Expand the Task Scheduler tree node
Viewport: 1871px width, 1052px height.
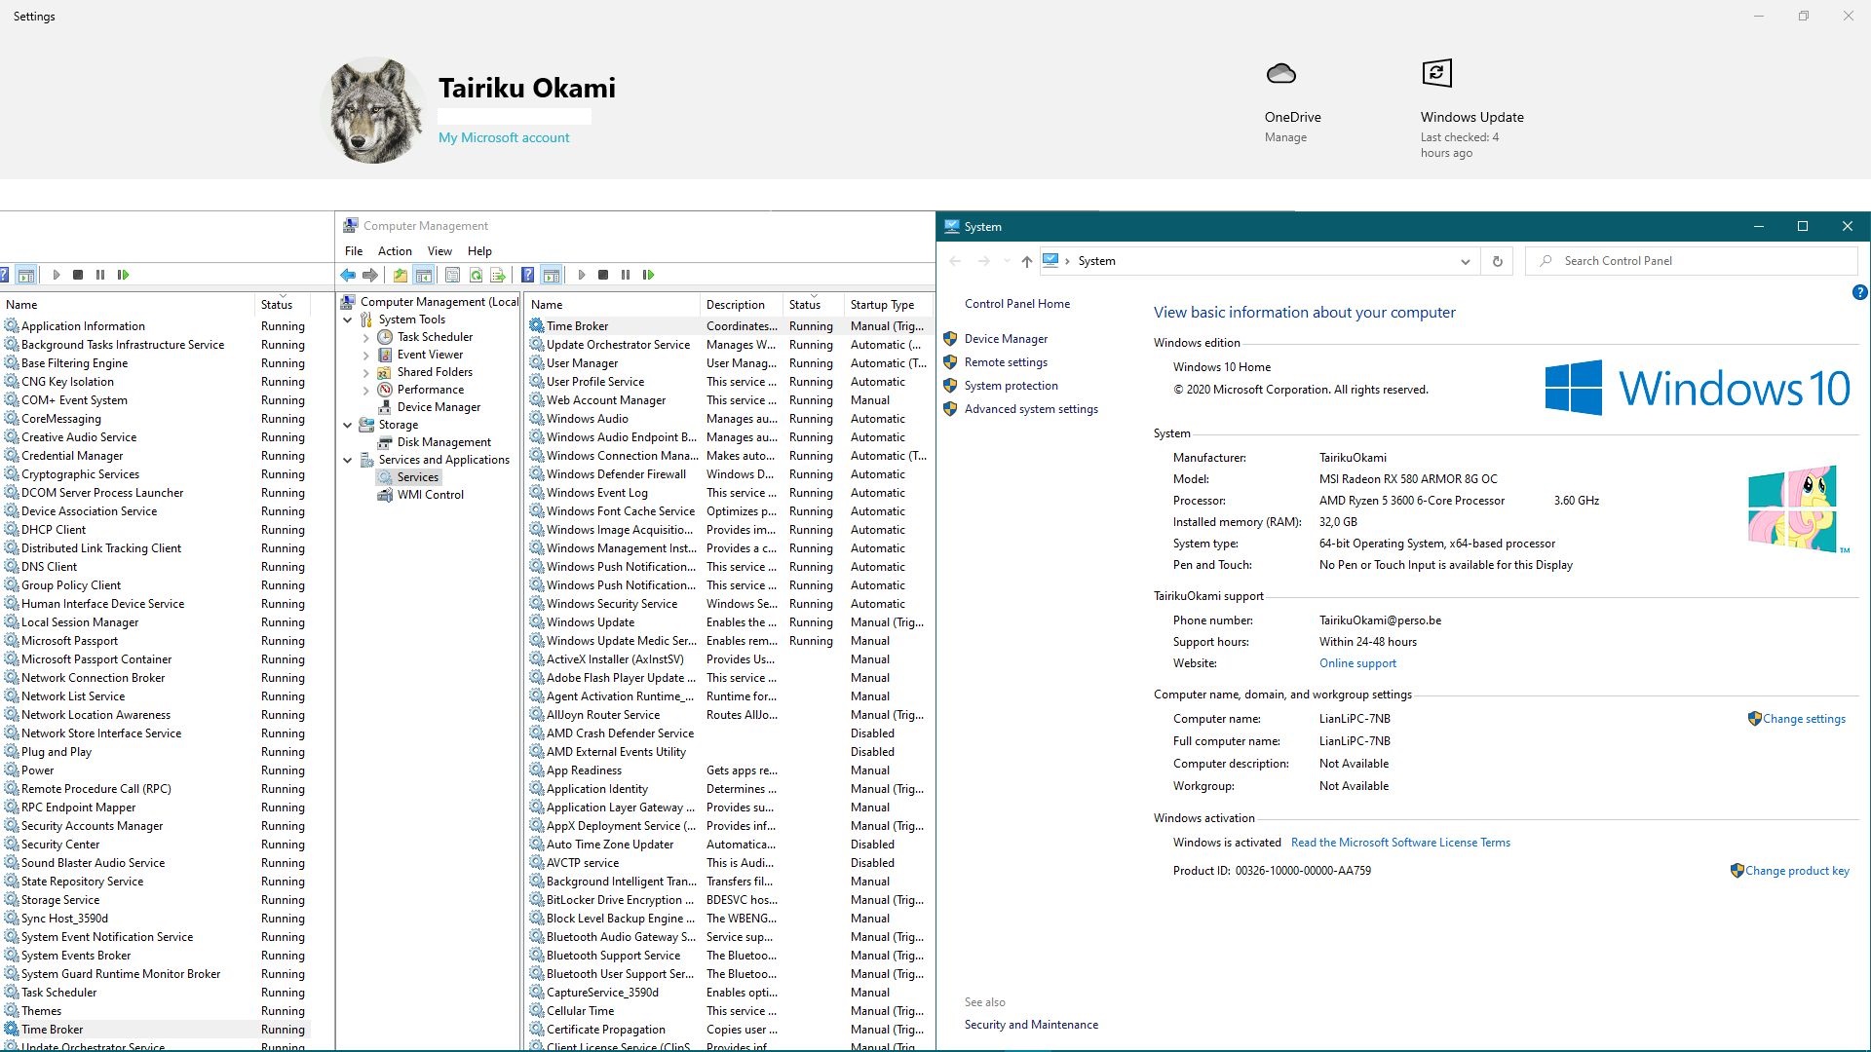(x=366, y=337)
